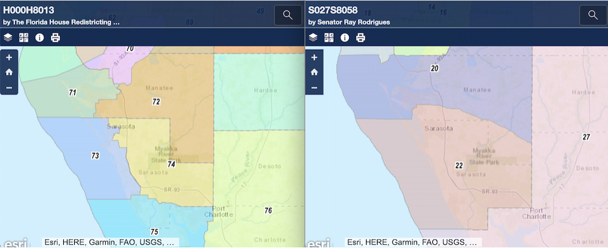Image resolution: width=608 pixels, height=248 pixels.
Task: Select House district 73 on the map
Action: tap(95, 156)
